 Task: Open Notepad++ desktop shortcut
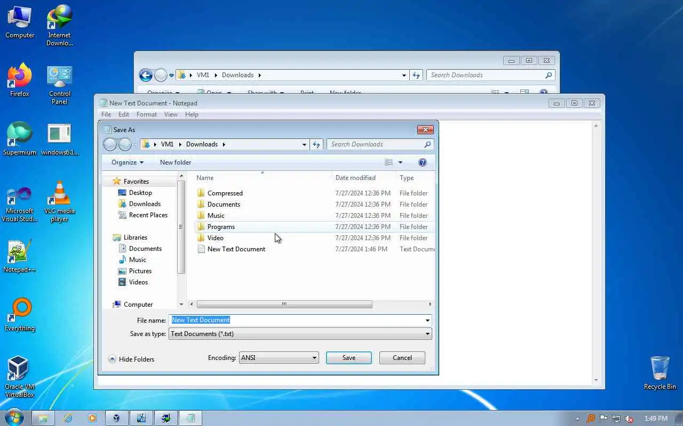20,256
